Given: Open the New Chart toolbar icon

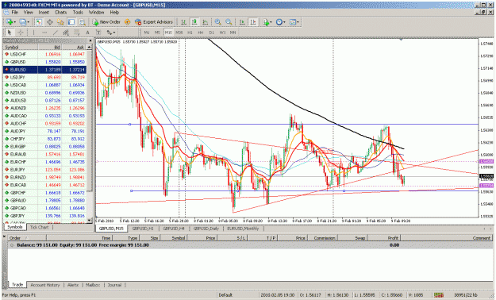Looking at the screenshot, I should (9, 22).
